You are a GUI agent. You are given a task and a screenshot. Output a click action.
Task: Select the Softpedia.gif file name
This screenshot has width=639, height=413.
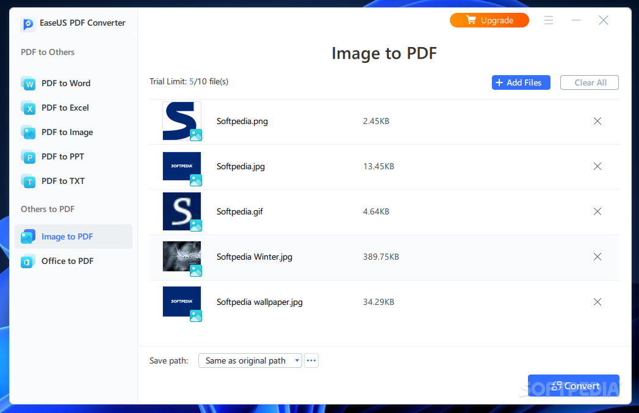240,211
